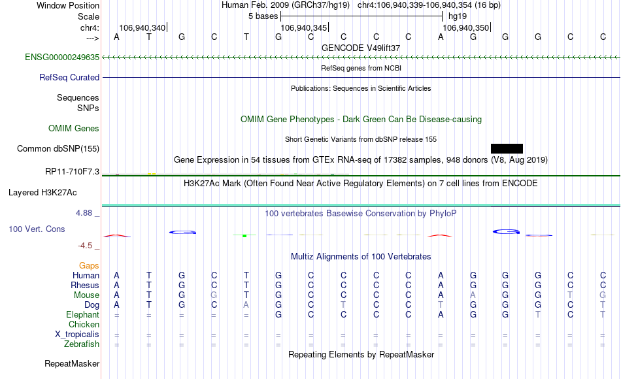Select the Dog alignment row label
The width and height of the screenshot is (621, 379).
point(92,305)
